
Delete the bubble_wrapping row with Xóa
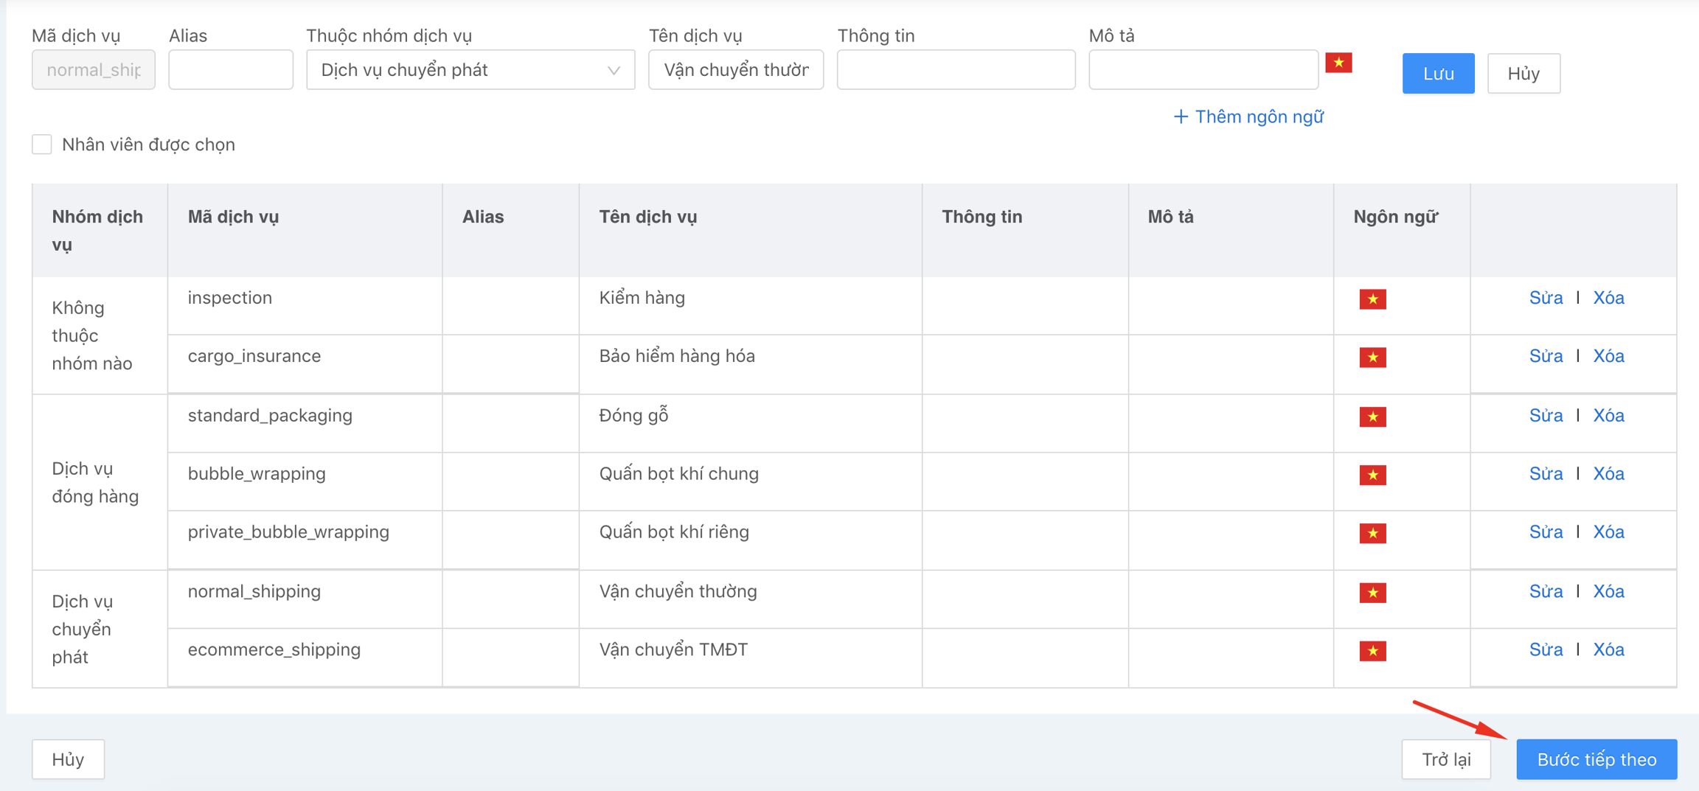click(x=1608, y=473)
